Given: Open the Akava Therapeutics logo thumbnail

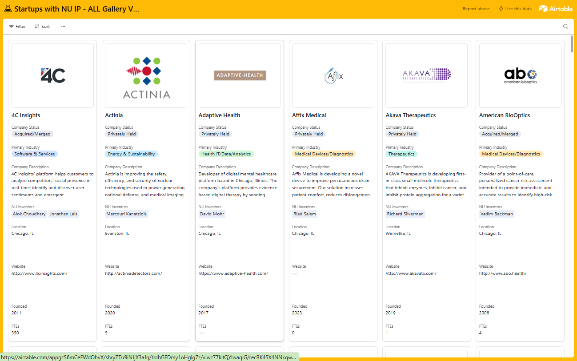Looking at the screenshot, I should coord(427,75).
